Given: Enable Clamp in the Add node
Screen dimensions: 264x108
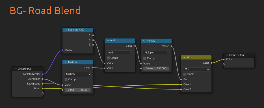Looking at the screenshot, I should [108, 58].
